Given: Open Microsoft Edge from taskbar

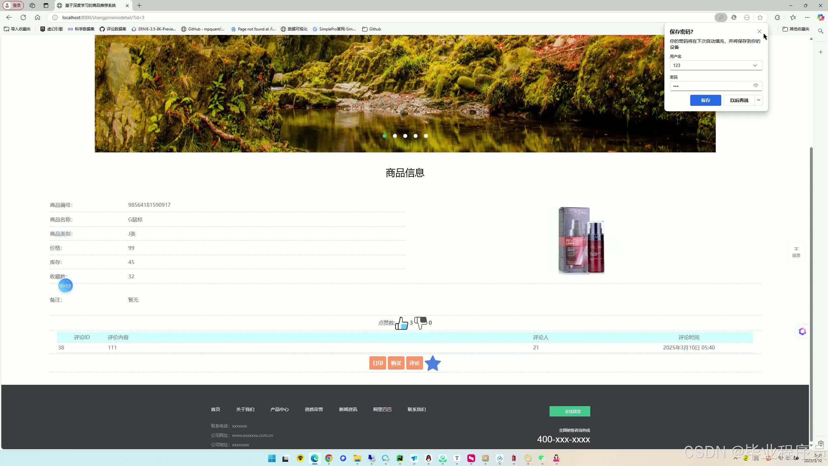Looking at the screenshot, I should coord(314,458).
